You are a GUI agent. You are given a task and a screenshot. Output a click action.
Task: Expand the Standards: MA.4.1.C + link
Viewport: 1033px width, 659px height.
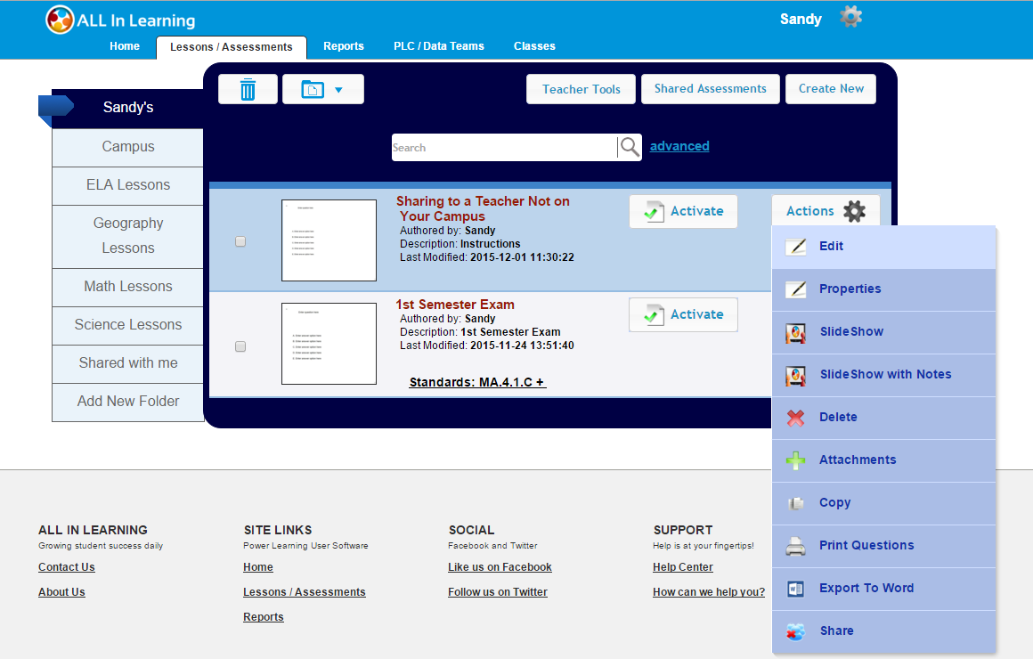pyautogui.click(x=476, y=382)
